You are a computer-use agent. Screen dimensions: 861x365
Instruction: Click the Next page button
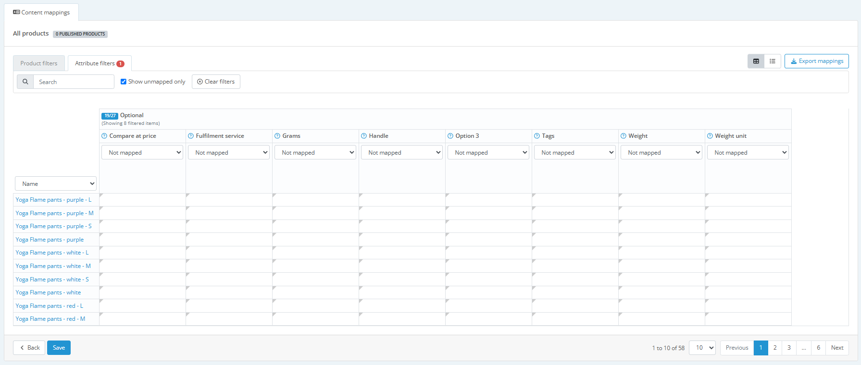pos(837,348)
